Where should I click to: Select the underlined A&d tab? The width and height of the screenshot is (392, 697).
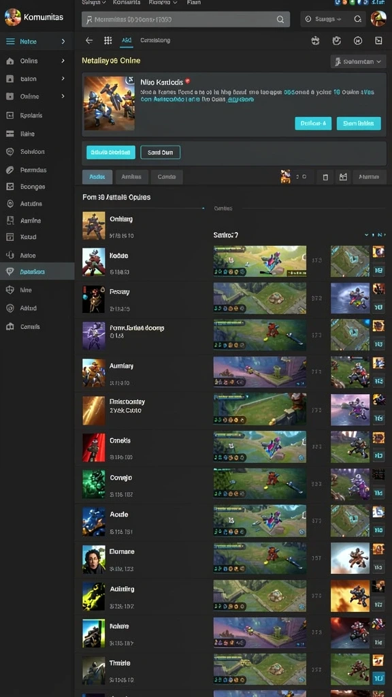click(x=126, y=40)
